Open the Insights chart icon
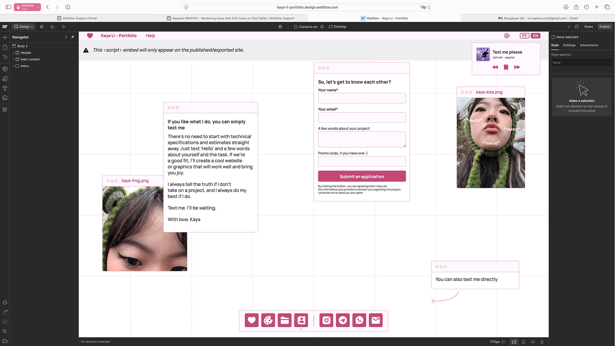 point(53,26)
